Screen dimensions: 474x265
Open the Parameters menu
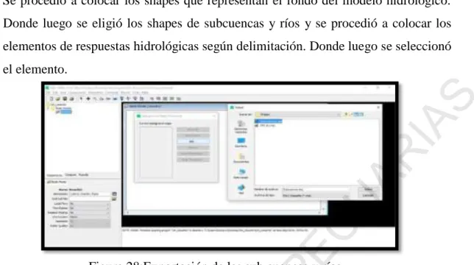click(x=96, y=93)
